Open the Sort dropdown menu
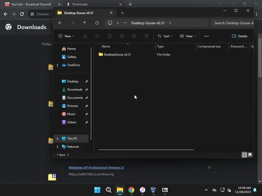The height and width of the screenshot is (196, 262). pos(165,36)
